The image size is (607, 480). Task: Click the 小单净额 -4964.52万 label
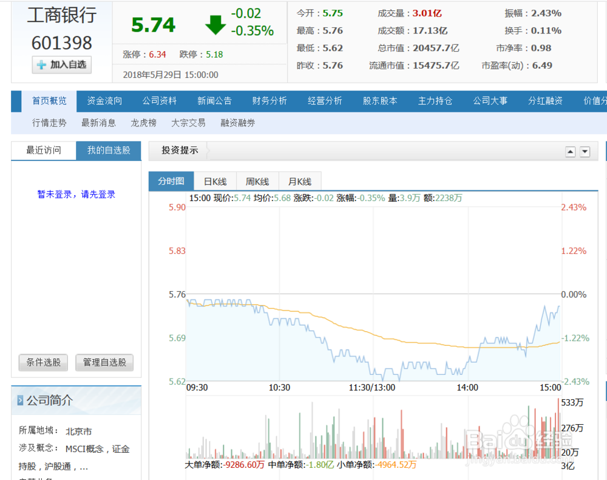click(376, 464)
